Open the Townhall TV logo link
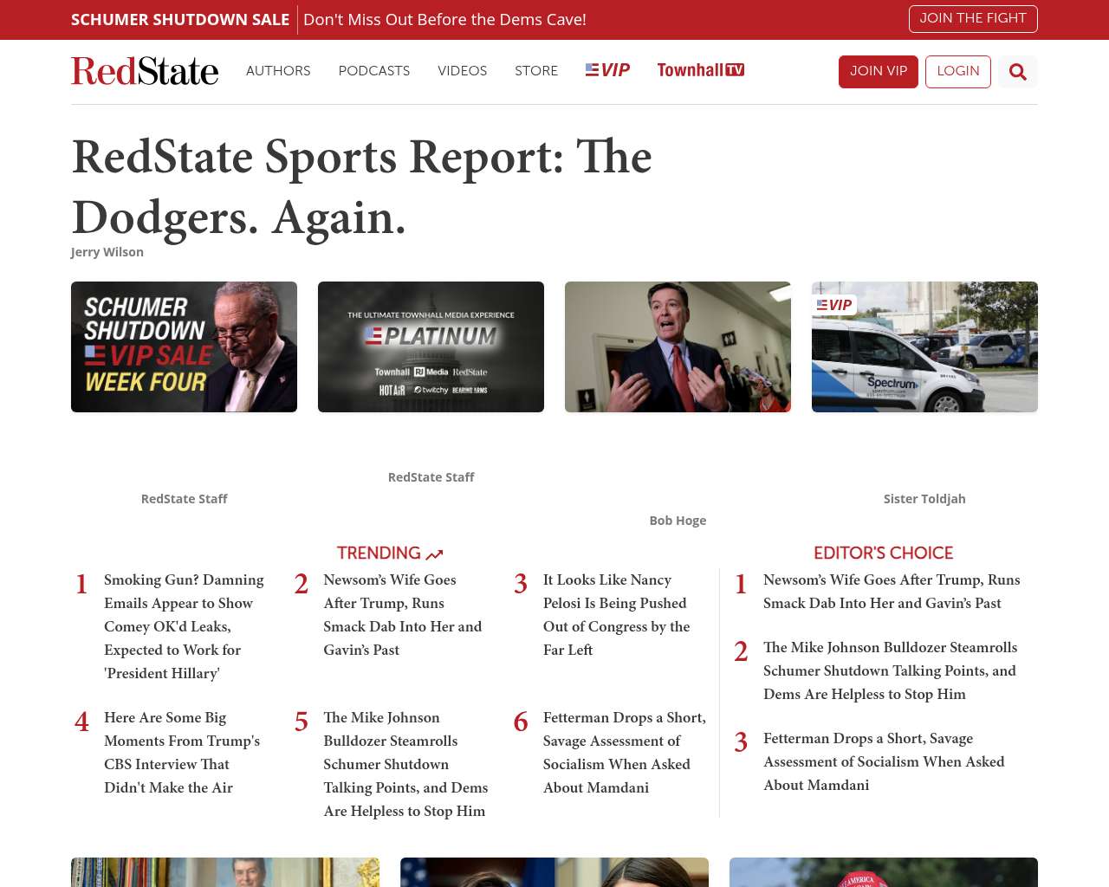 (701, 70)
